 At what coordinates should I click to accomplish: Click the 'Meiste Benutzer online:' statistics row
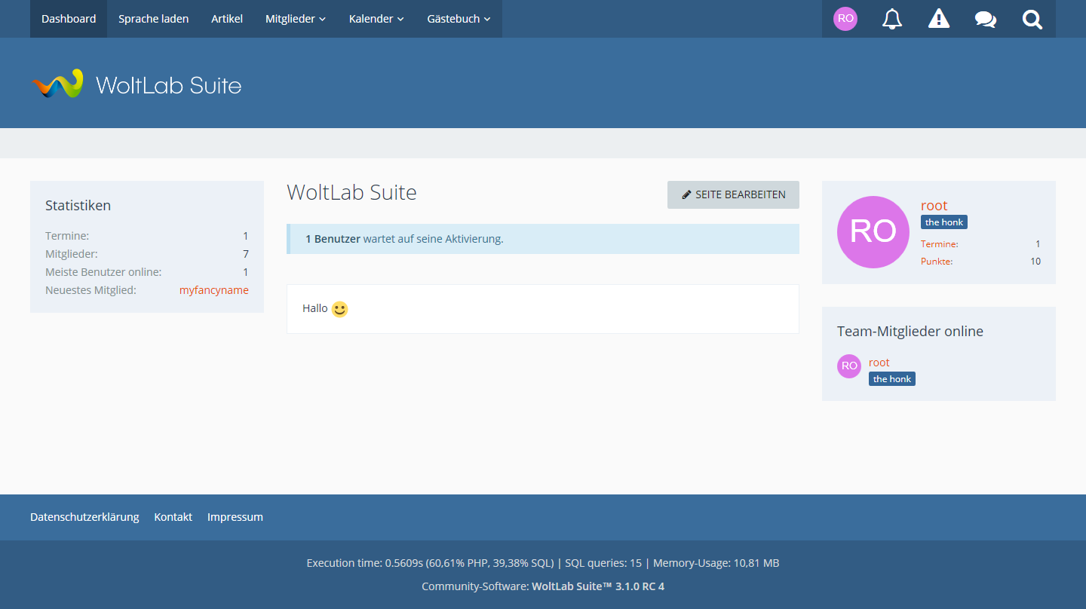click(x=147, y=272)
